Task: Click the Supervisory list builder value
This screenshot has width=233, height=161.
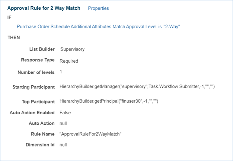Action: point(72,49)
